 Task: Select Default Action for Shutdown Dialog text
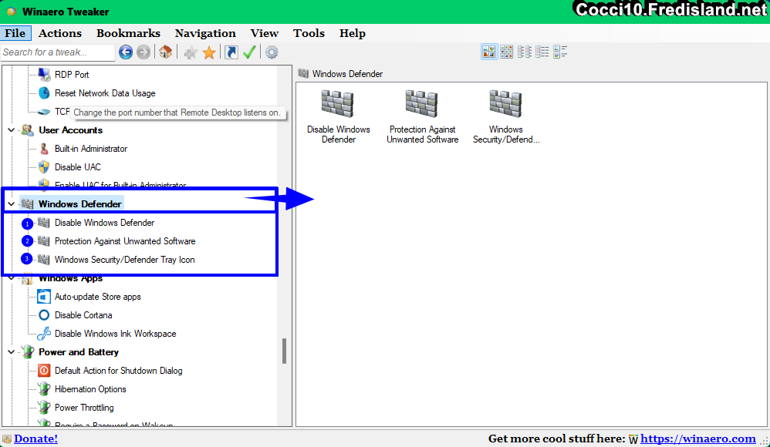(x=118, y=371)
